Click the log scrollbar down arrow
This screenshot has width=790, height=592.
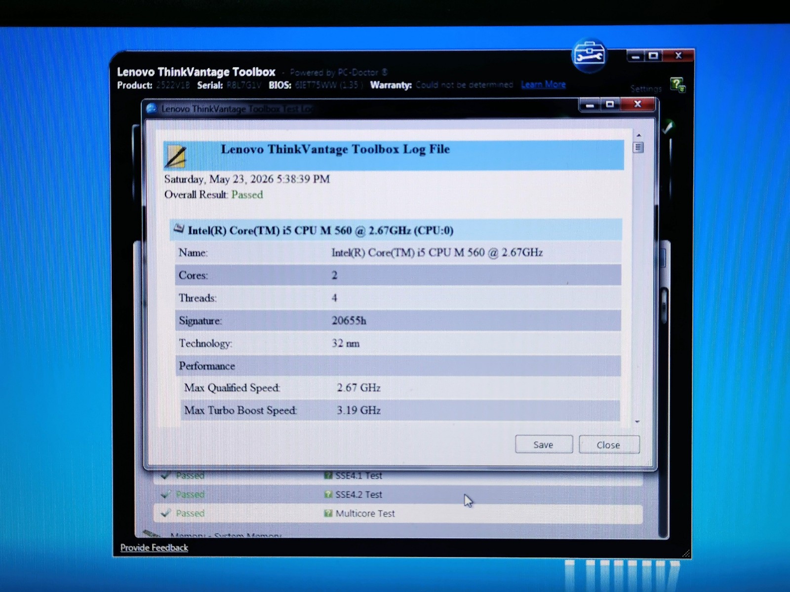tap(637, 422)
